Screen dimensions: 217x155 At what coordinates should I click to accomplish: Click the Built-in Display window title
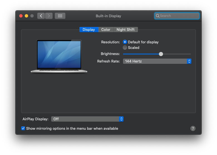point(108,16)
